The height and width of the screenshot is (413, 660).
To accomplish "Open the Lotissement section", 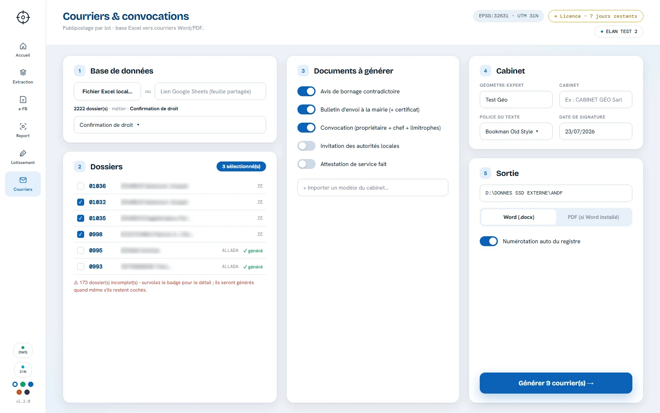I will coord(23,157).
